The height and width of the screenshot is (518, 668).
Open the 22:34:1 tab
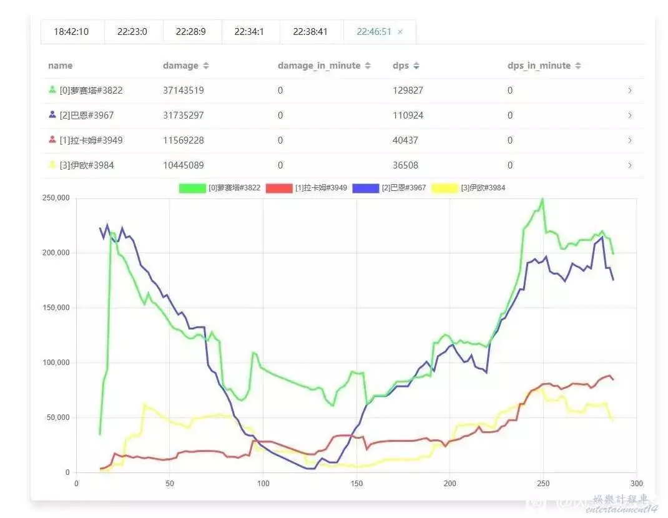pyautogui.click(x=249, y=32)
